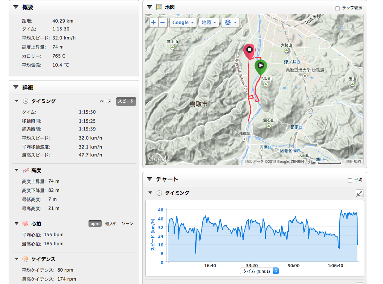
Task: Select the bpm heart rate button
Action: (95, 224)
